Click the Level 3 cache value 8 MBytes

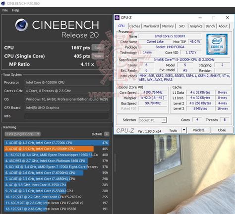coord(200,108)
